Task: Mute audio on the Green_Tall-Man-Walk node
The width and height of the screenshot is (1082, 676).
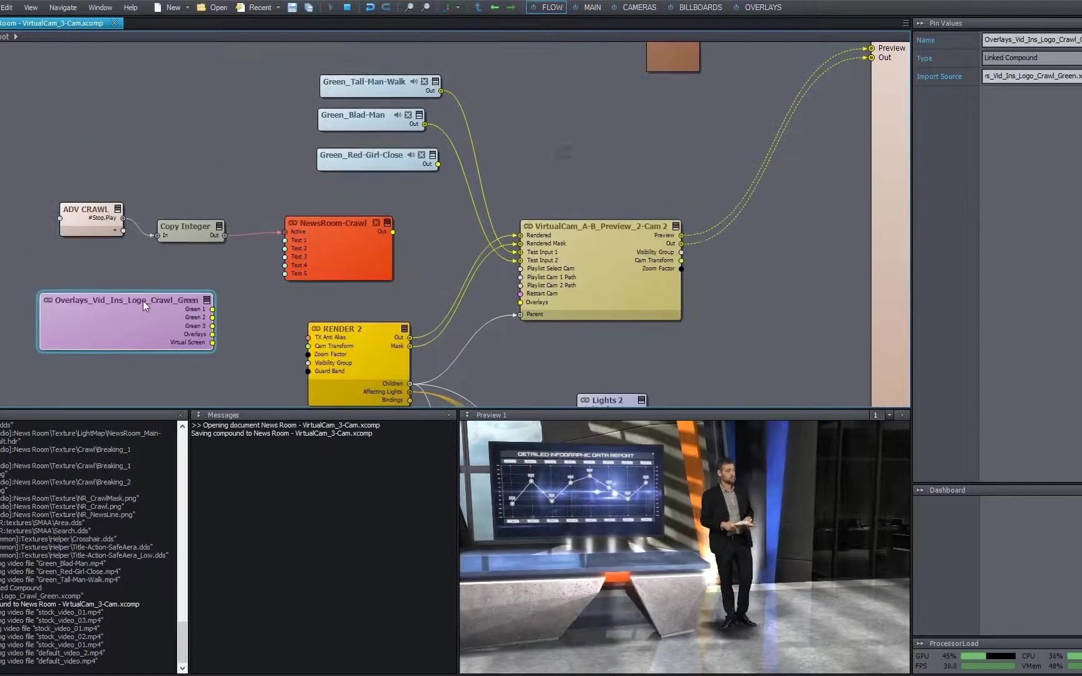Action: (414, 82)
